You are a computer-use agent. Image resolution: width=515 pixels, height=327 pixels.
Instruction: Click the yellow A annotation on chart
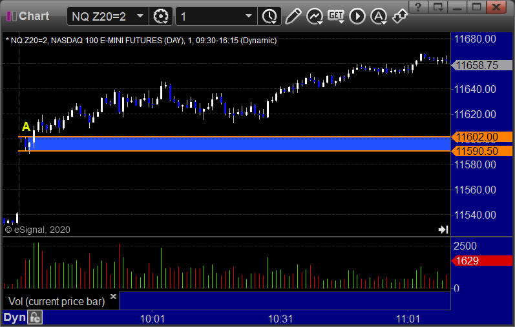[x=26, y=126]
